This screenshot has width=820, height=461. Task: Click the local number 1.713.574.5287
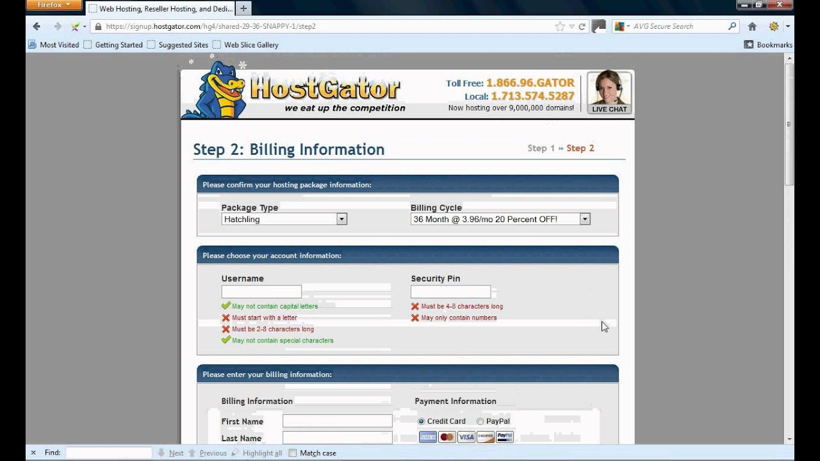532,96
